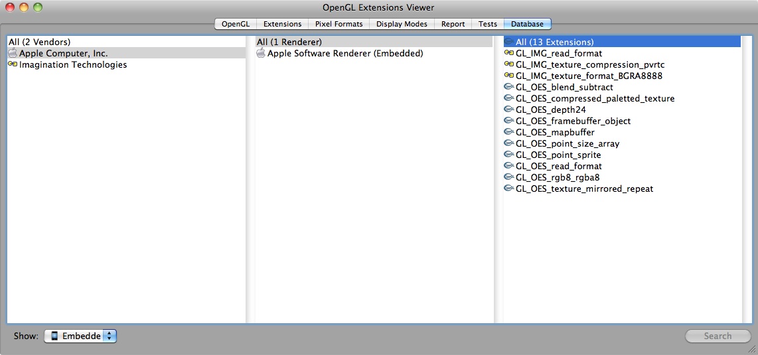Image resolution: width=758 pixels, height=355 pixels.
Task: Click the device icon in Show popup
Action: pyautogui.click(x=54, y=336)
